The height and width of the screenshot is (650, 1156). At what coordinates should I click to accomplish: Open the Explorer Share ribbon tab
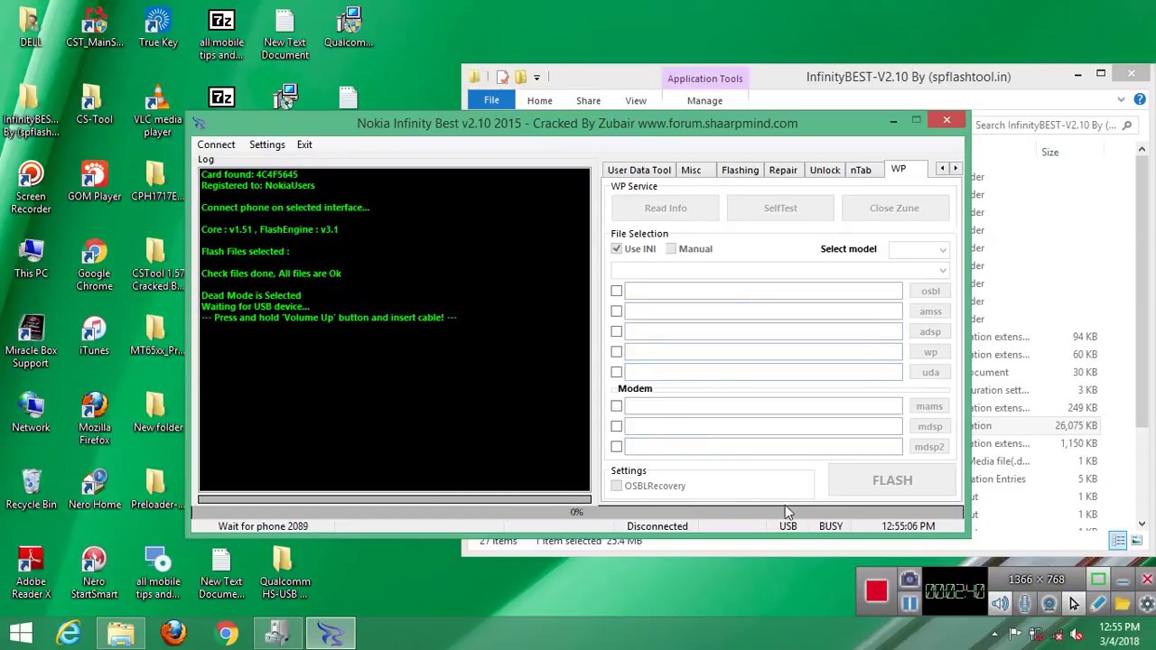coord(588,100)
